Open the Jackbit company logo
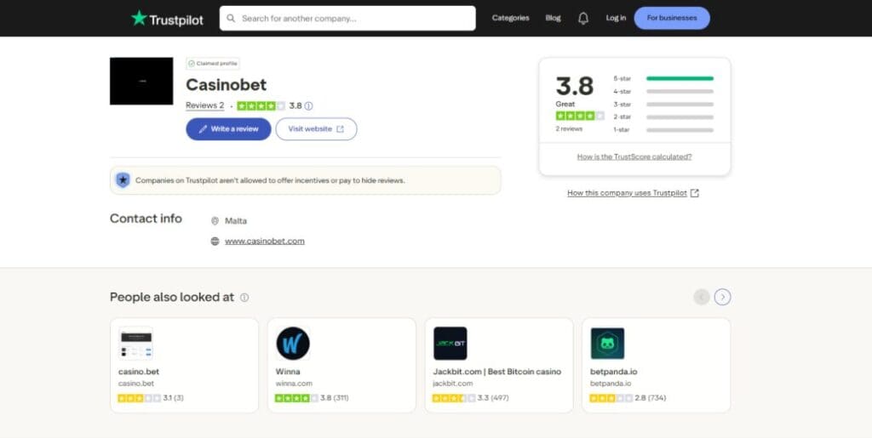The image size is (872, 438). [450, 344]
